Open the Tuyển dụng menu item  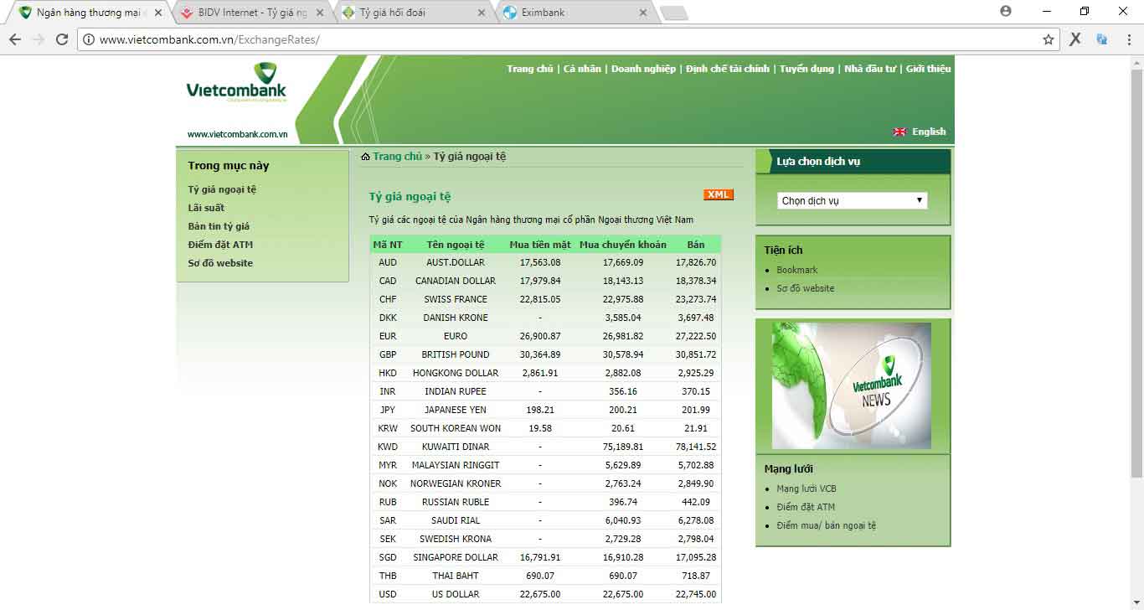(x=806, y=69)
